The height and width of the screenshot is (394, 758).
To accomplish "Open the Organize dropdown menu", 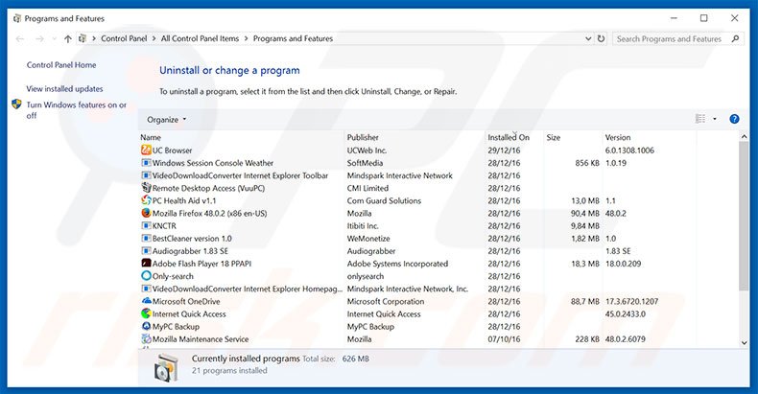I will point(166,120).
